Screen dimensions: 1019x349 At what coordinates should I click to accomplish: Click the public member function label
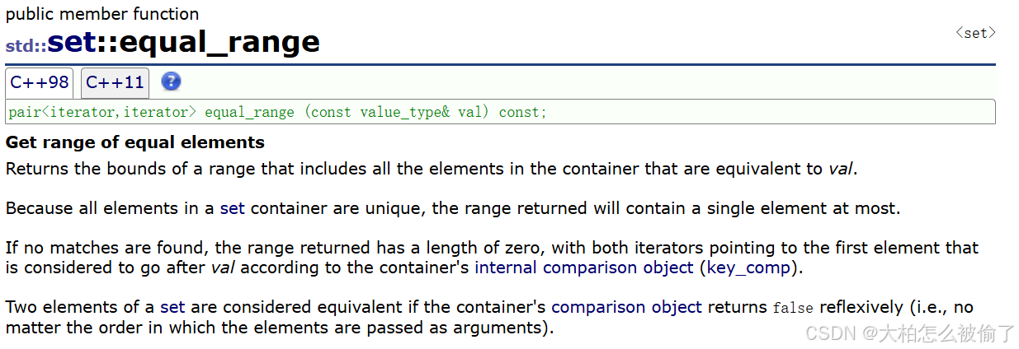pyautogui.click(x=102, y=14)
